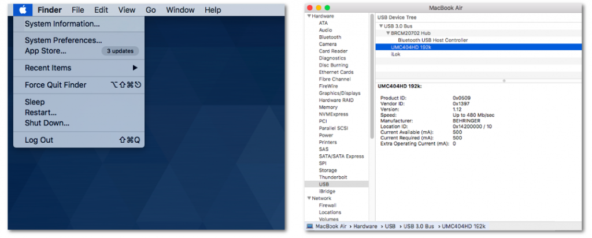The image size is (592, 238).
Task: Select Diagnostics in sidebar
Action: pyautogui.click(x=332, y=58)
